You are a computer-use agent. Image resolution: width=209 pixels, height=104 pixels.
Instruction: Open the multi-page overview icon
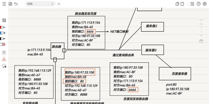tap(177, 4)
